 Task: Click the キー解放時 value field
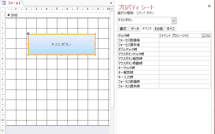point(185,73)
